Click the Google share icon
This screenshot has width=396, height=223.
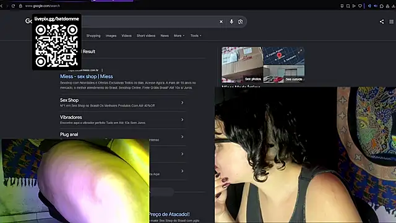[382, 22]
